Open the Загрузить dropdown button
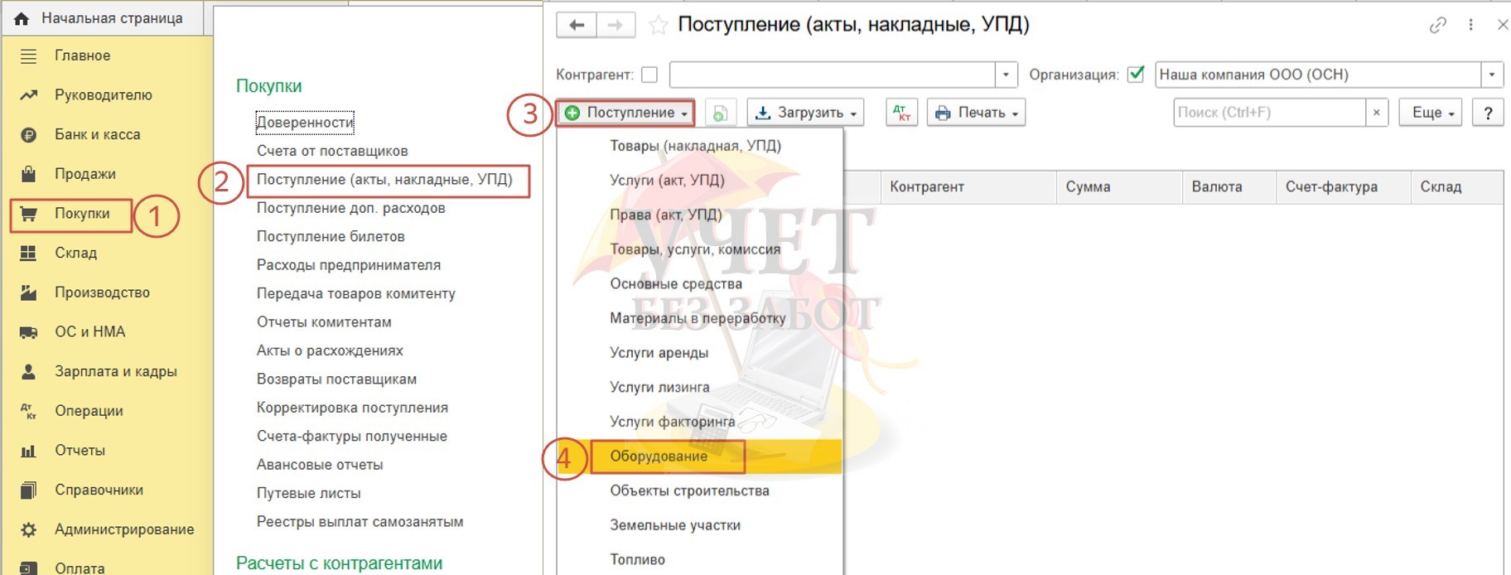This screenshot has height=575, width=1511. 804,113
